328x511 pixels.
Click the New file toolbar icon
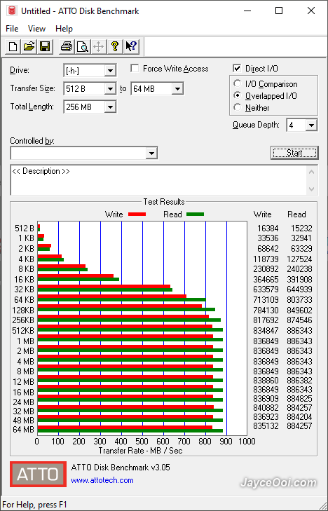(13, 46)
